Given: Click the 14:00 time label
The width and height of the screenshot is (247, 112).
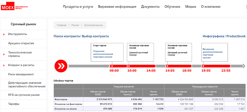Looking at the screenshot, I should click(151, 71).
